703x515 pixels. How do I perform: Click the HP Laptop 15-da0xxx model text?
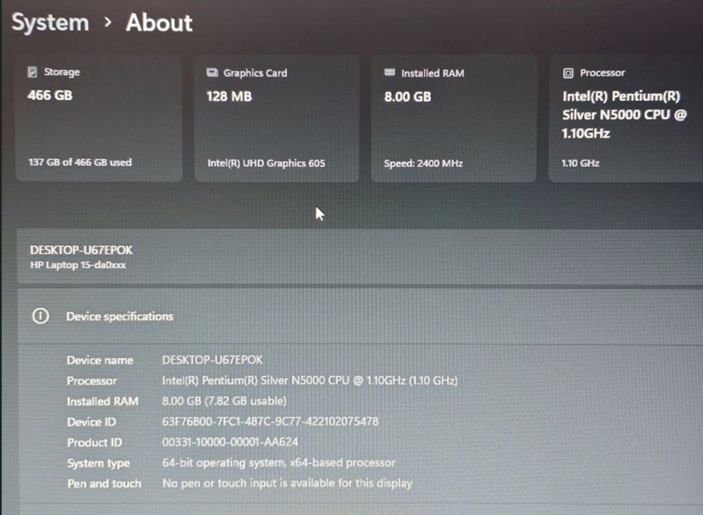pos(78,265)
